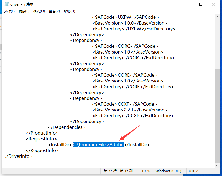Open the 文件(F) menu
Viewport: 222px width, 176px height.
[9, 11]
